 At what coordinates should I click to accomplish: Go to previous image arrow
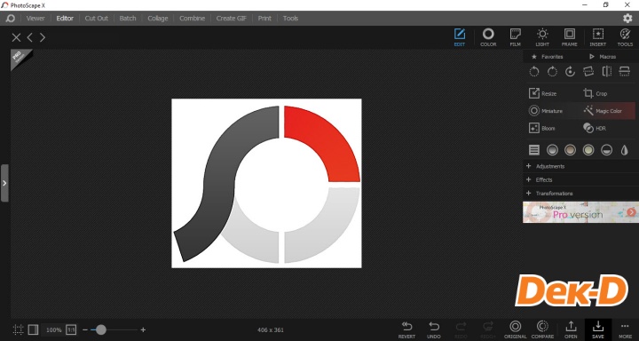pos(30,37)
